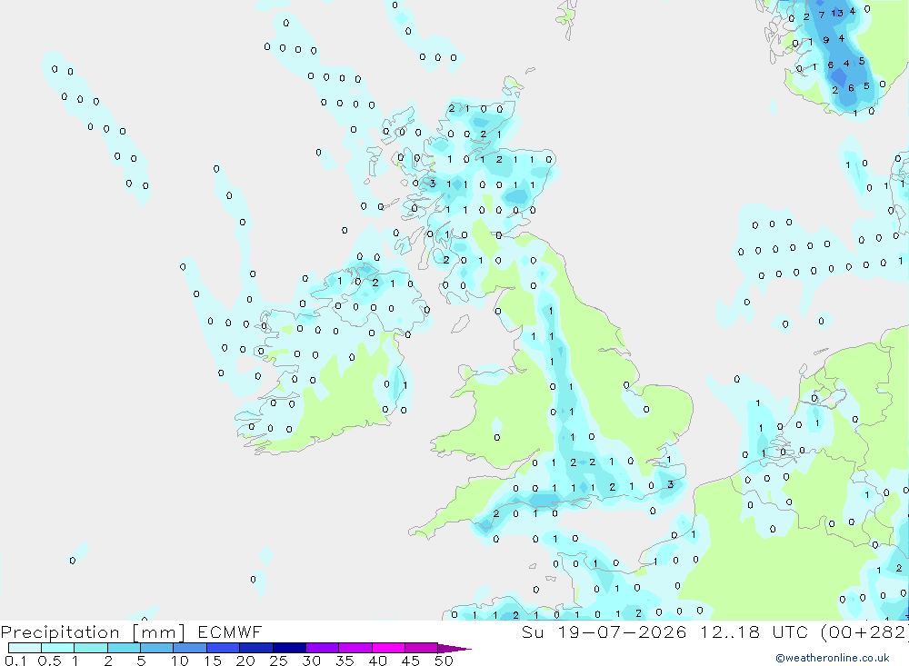The height and width of the screenshot is (666, 909).
Task: Click the 0.5–1 mm legend color swatch
Action: click(58, 648)
